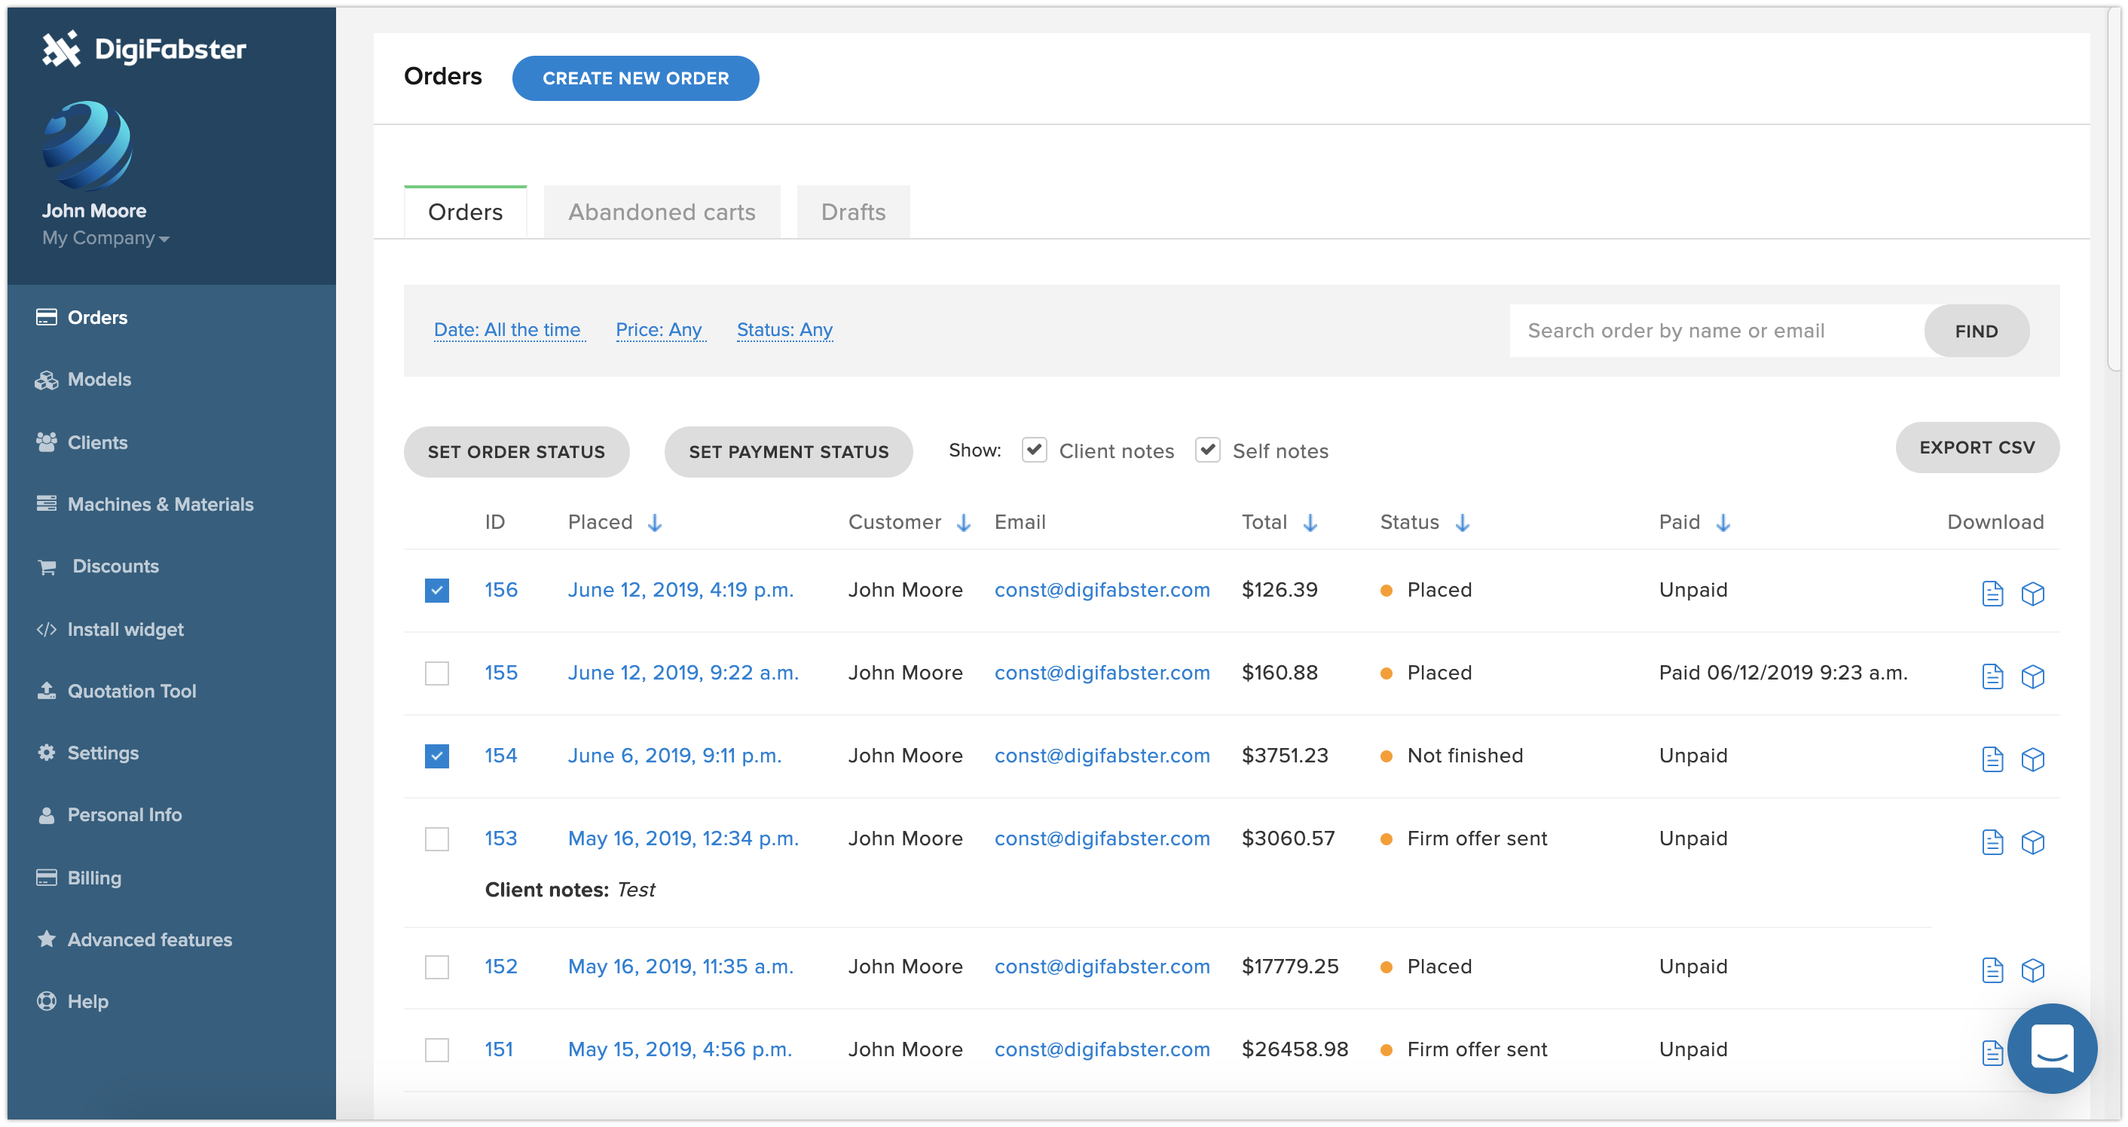Uncheck the Client notes checkbox
The height and width of the screenshot is (1127, 2128).
click(1035, 450)
